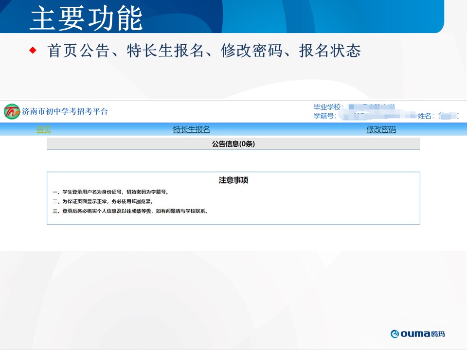Select first notice about login username
This screenshot has width=467, height=350.
click(x=111, y=192)
